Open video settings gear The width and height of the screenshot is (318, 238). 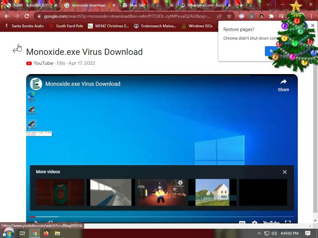coord(255,223)
